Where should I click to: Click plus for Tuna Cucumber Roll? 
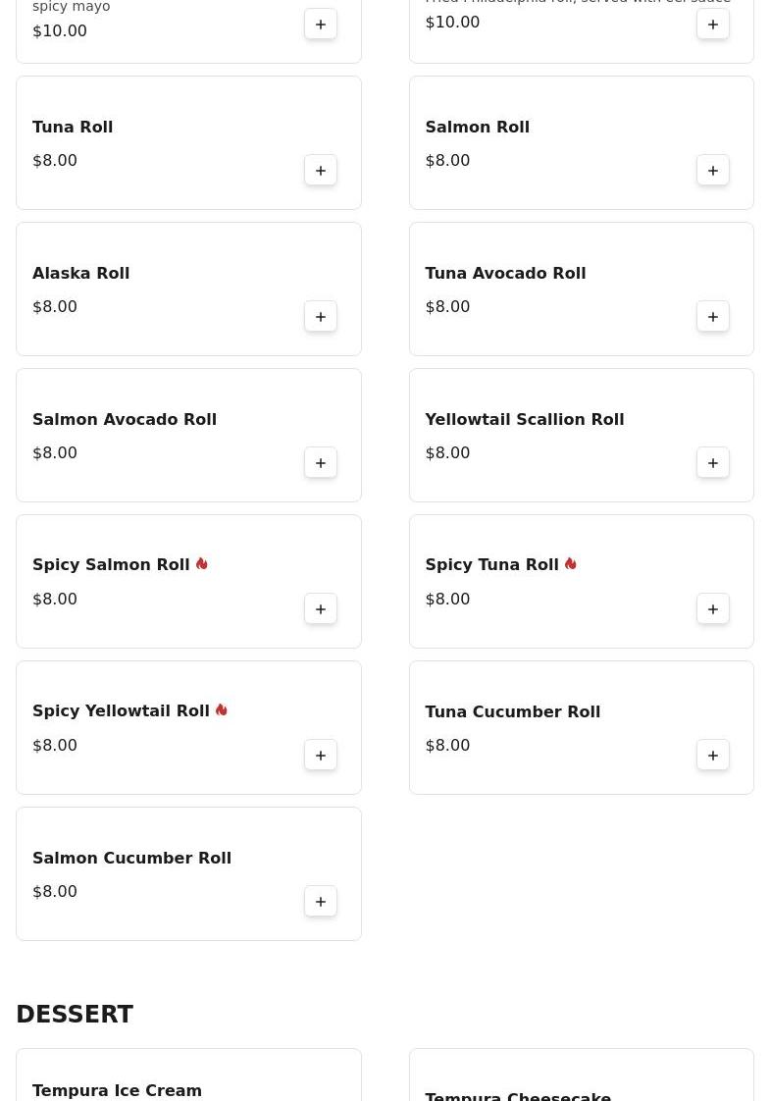pyautogui.click(x=713, y=756)
